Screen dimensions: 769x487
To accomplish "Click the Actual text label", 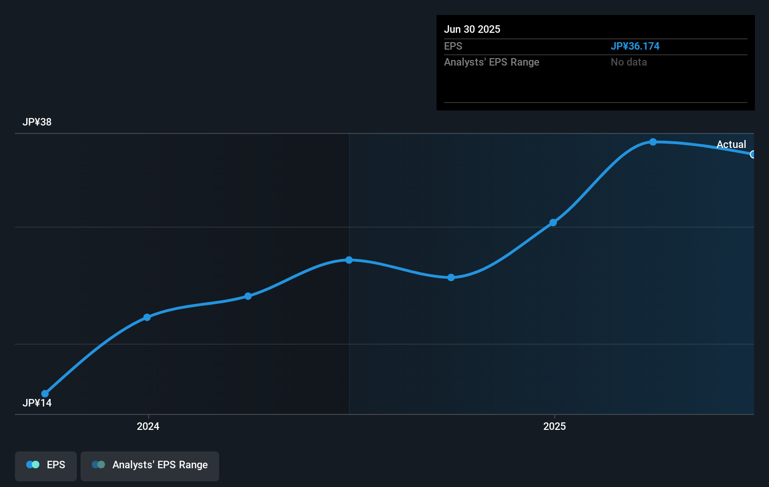I will pos(732,145).
